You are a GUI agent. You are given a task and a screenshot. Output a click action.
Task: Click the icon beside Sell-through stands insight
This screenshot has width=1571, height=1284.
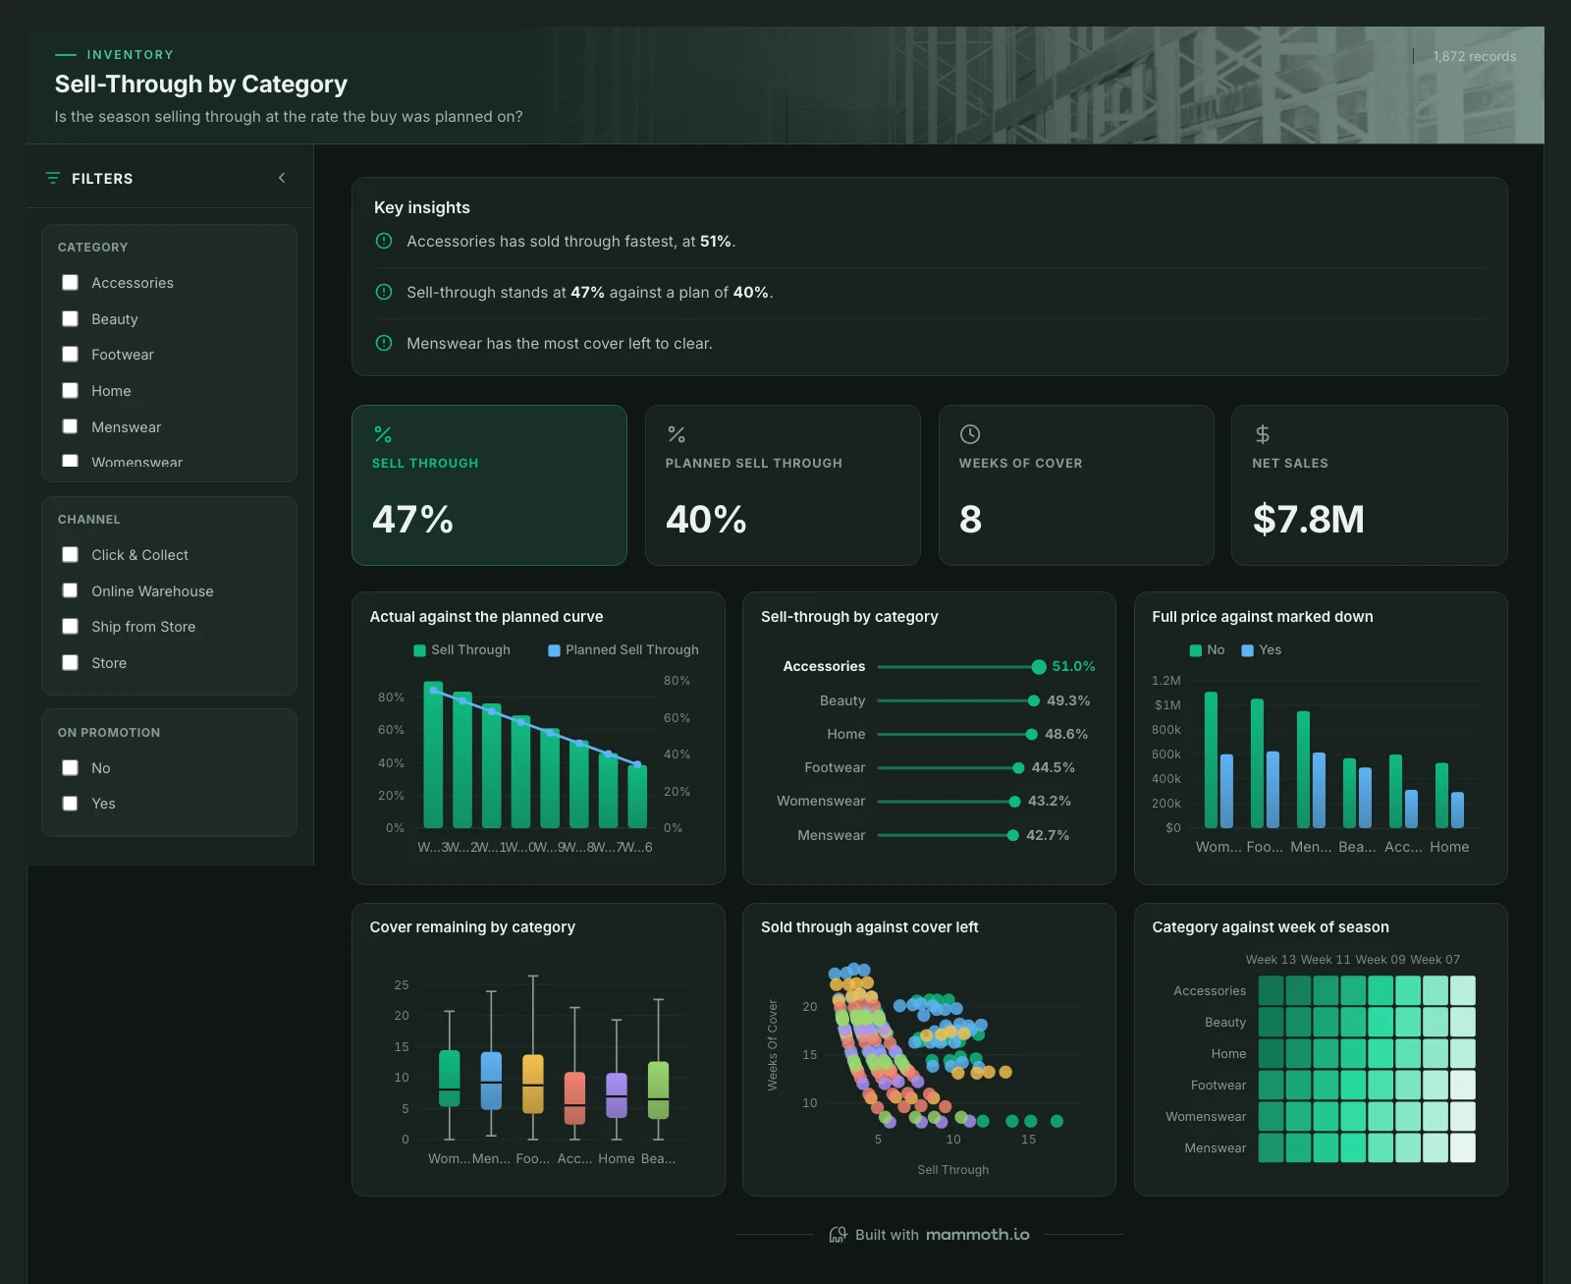click(x=384, y=292)
